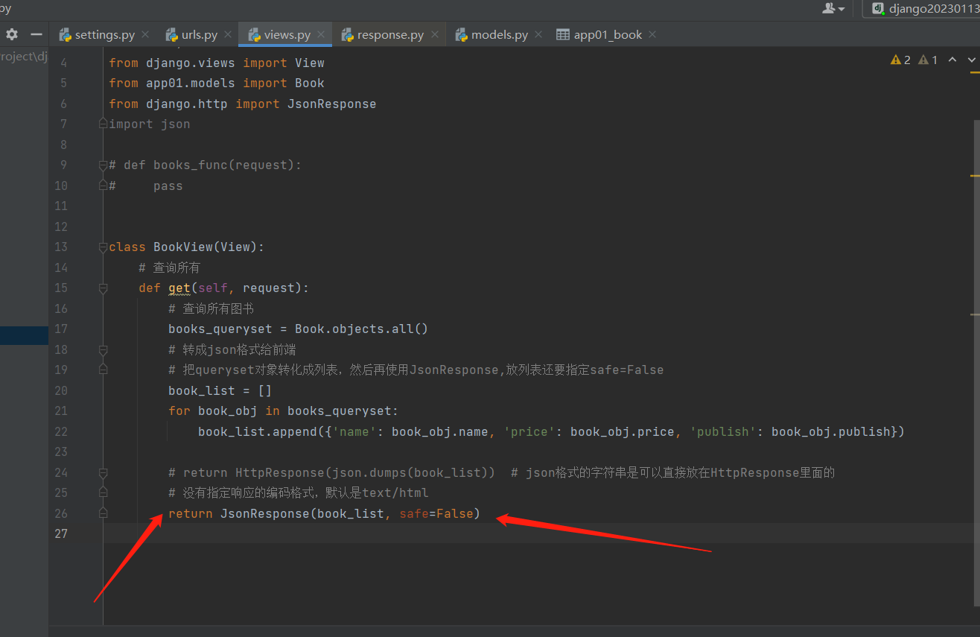Open the django20230113 run configuration selector
This screenshot has width=980, height=637.
(923, 8)
